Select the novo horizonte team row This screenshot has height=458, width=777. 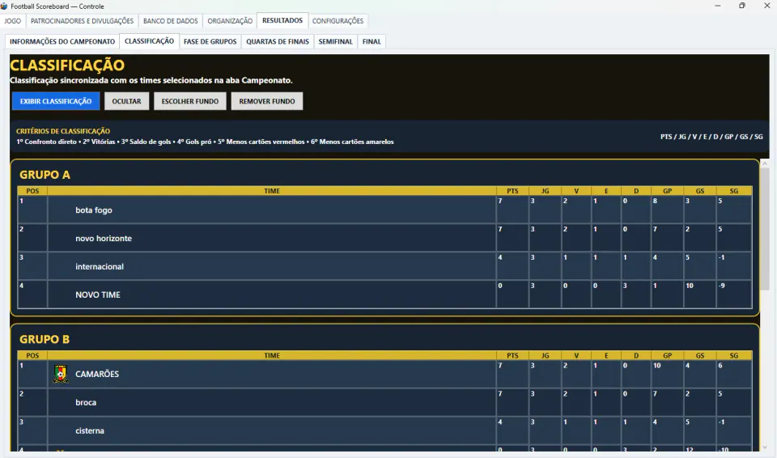click(x=384, y=238)
